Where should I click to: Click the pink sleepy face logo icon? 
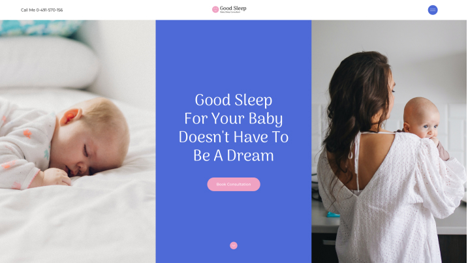point(215,10)
